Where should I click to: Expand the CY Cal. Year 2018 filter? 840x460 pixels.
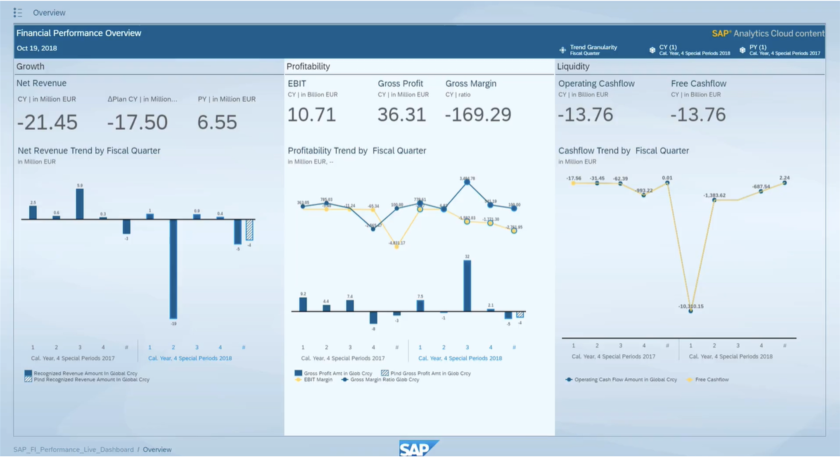pyautogui.click(x=694, y=50)
